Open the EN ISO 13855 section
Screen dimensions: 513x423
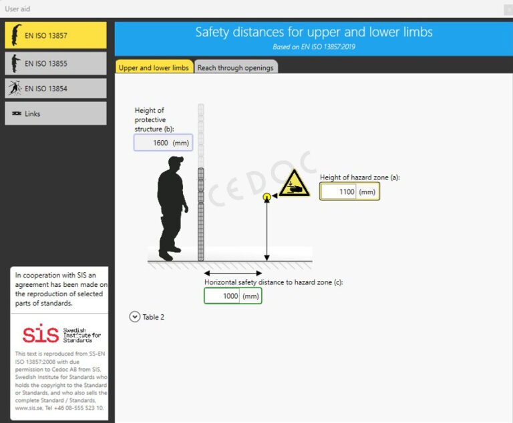pos(55,63)
